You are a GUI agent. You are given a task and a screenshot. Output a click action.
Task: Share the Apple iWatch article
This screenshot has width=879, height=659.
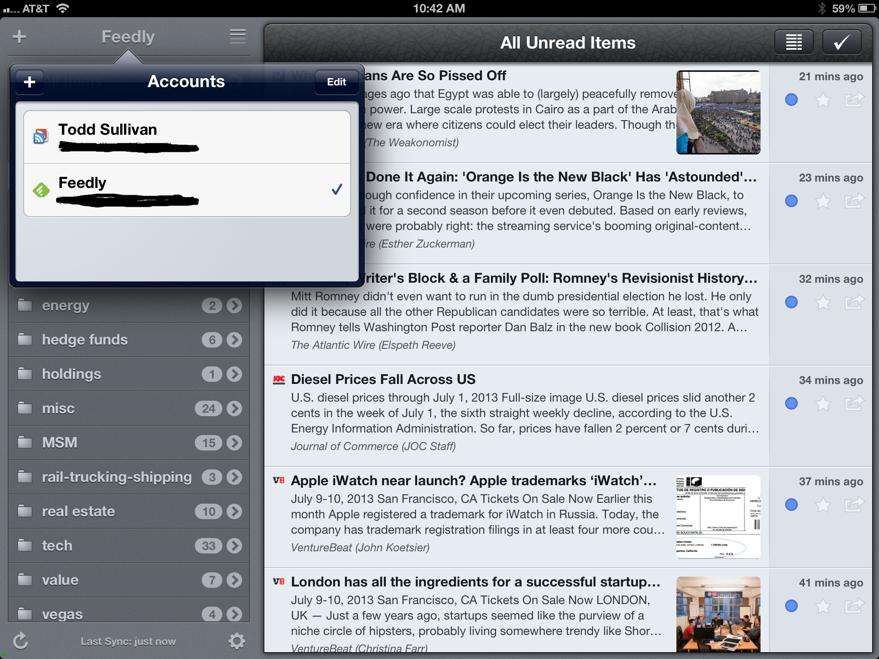click(x=854, y=505)
